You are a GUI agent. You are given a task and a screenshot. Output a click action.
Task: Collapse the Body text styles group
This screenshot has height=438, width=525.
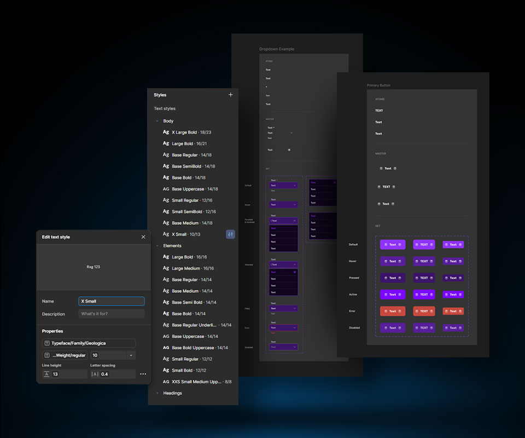[157, 121]
